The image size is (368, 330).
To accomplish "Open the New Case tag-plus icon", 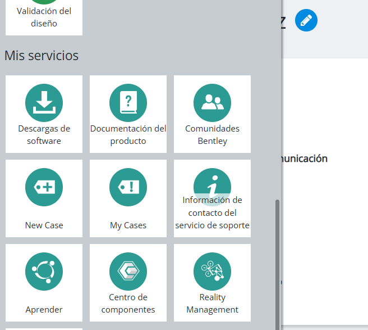I will [44, 187].
